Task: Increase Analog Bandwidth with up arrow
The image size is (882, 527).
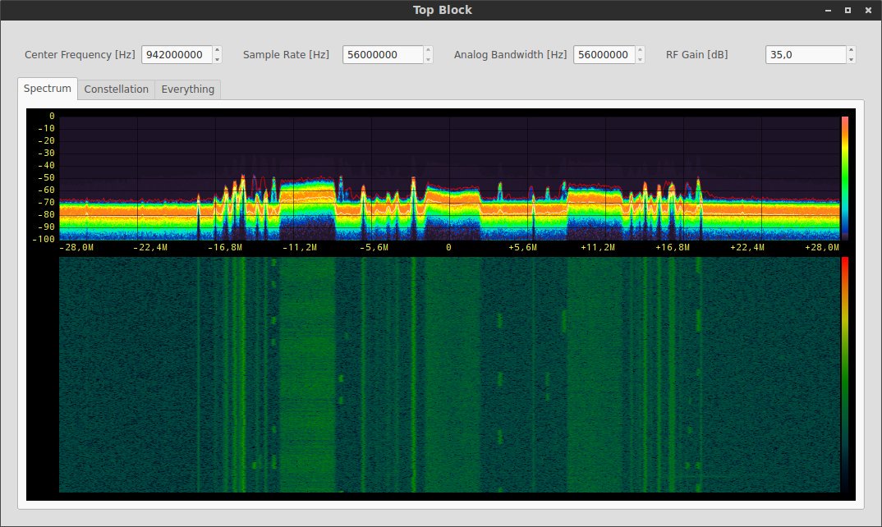Action: [640, 51]
